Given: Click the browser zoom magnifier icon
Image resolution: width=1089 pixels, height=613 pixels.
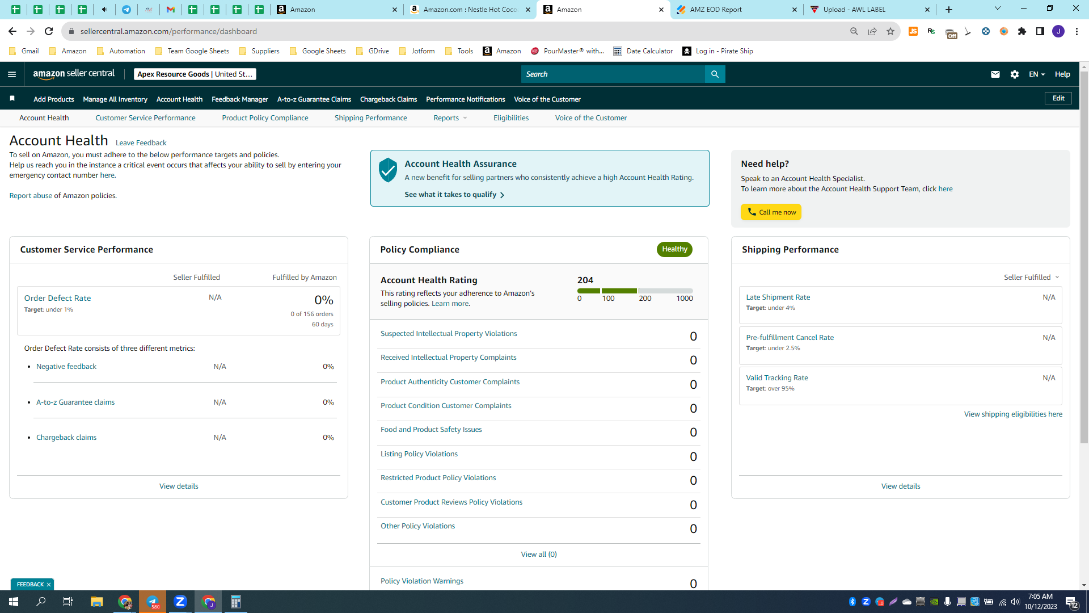Looking at the screenshot, I should tap(854, 31).
